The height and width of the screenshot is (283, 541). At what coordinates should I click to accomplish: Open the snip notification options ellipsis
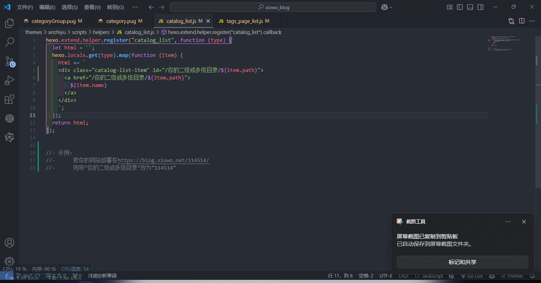pos(508,222)
